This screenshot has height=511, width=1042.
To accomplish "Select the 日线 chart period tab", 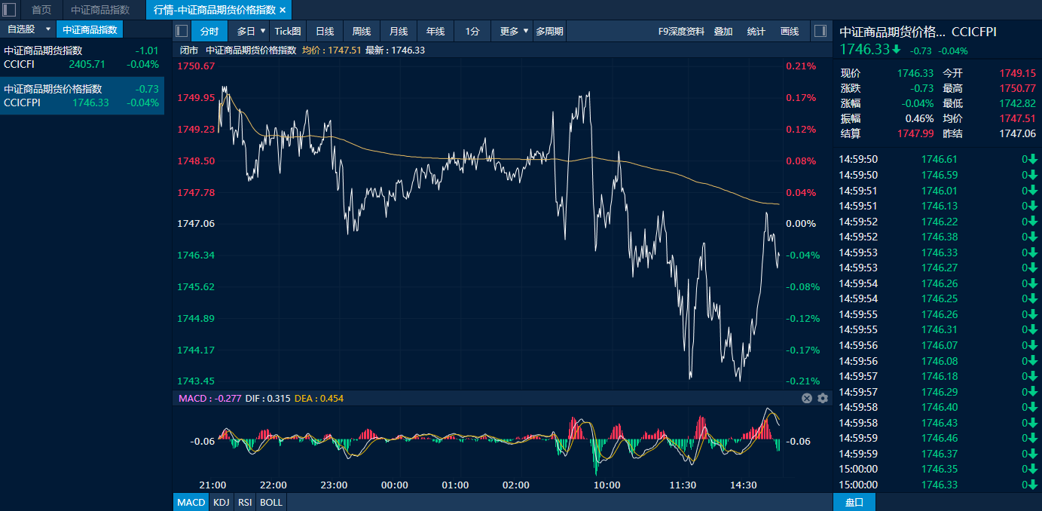I will pos(325,31).
